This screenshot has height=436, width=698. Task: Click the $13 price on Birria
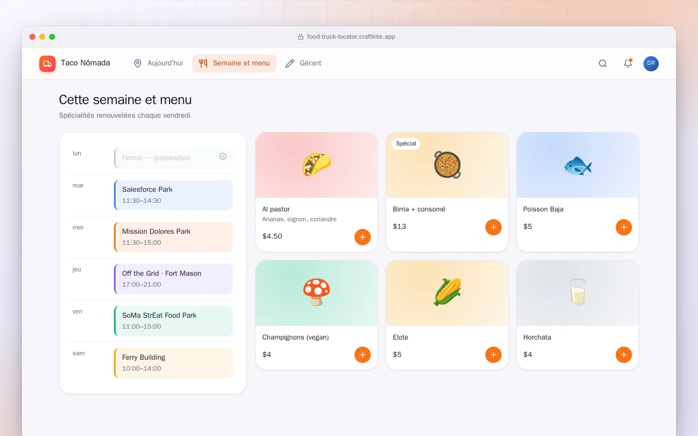coord(399,227)
